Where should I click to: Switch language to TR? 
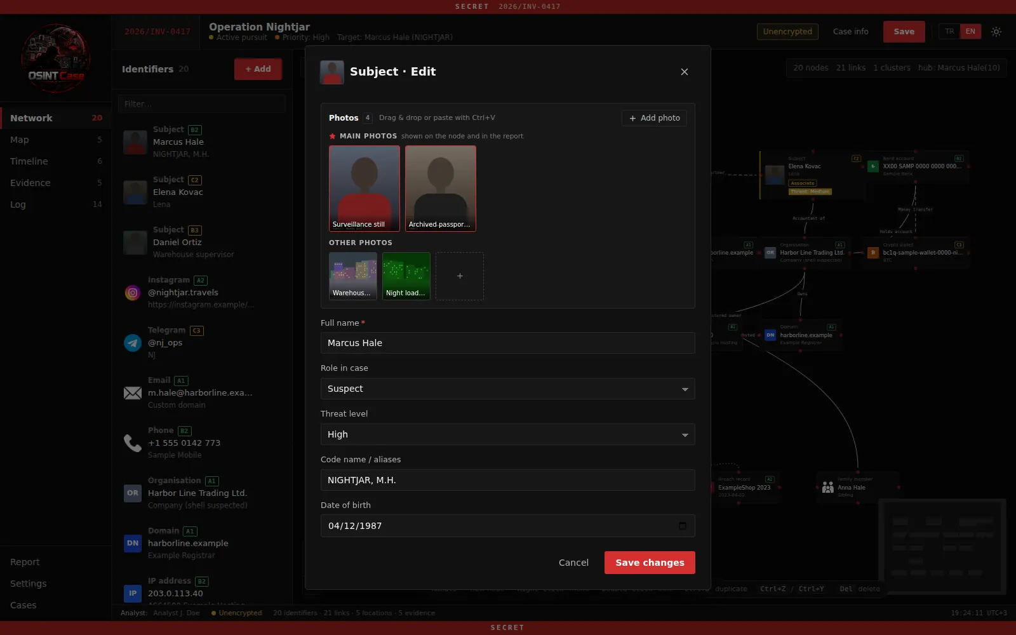pos(949,32)
